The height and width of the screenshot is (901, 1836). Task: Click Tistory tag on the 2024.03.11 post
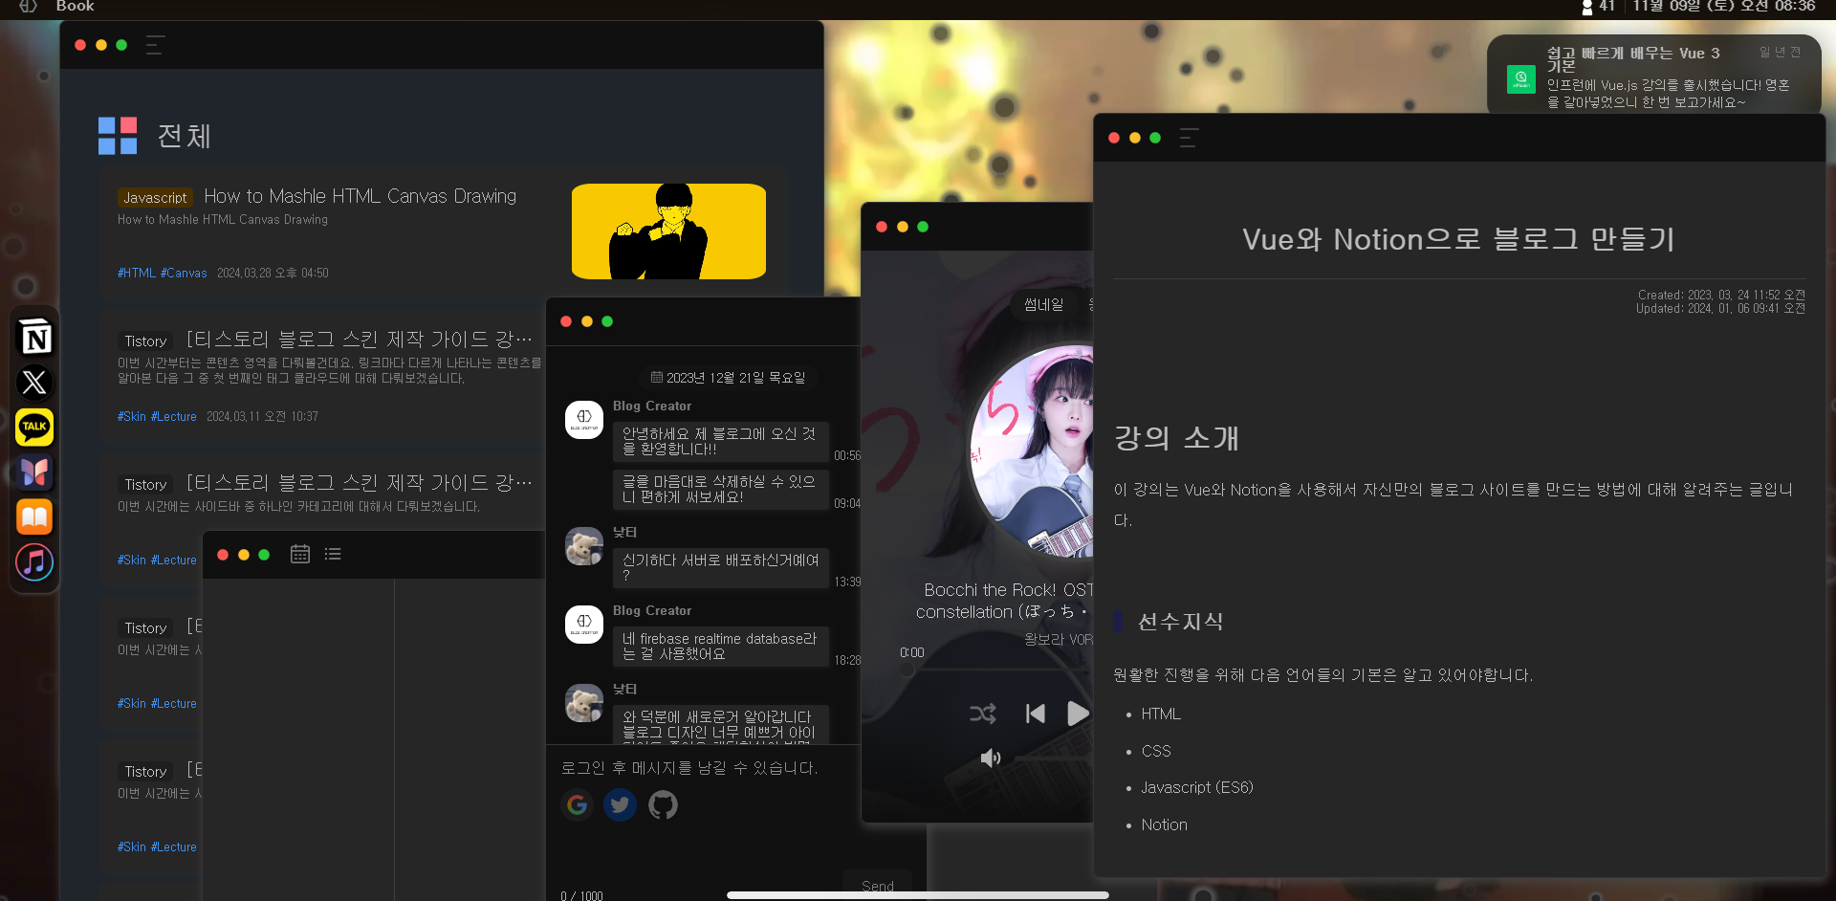tap(145, 341)
